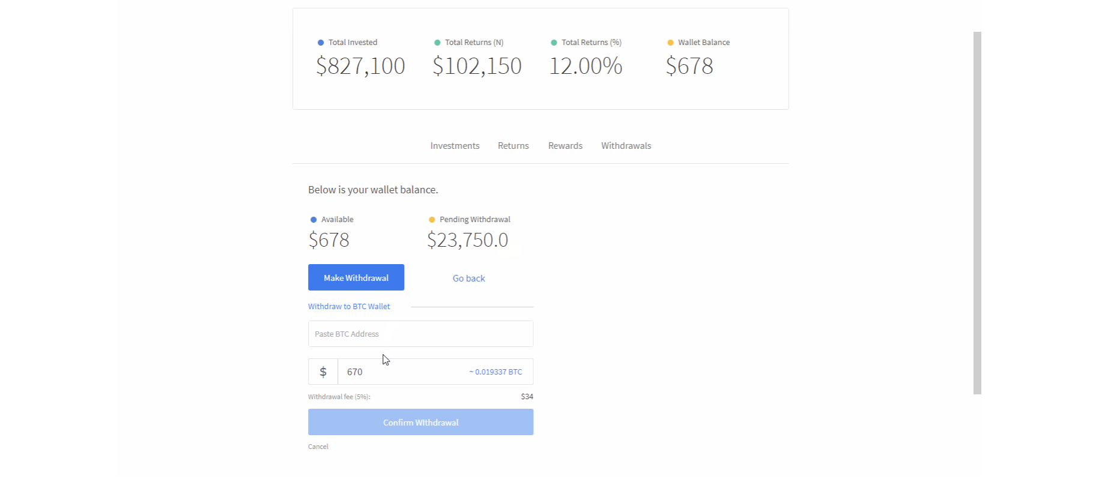Click the vertical page scrollbar
1099x479 pixels.
977,213
